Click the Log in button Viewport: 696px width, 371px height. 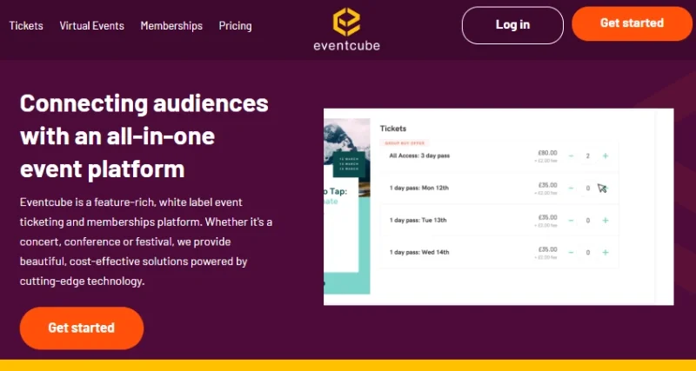512,24
